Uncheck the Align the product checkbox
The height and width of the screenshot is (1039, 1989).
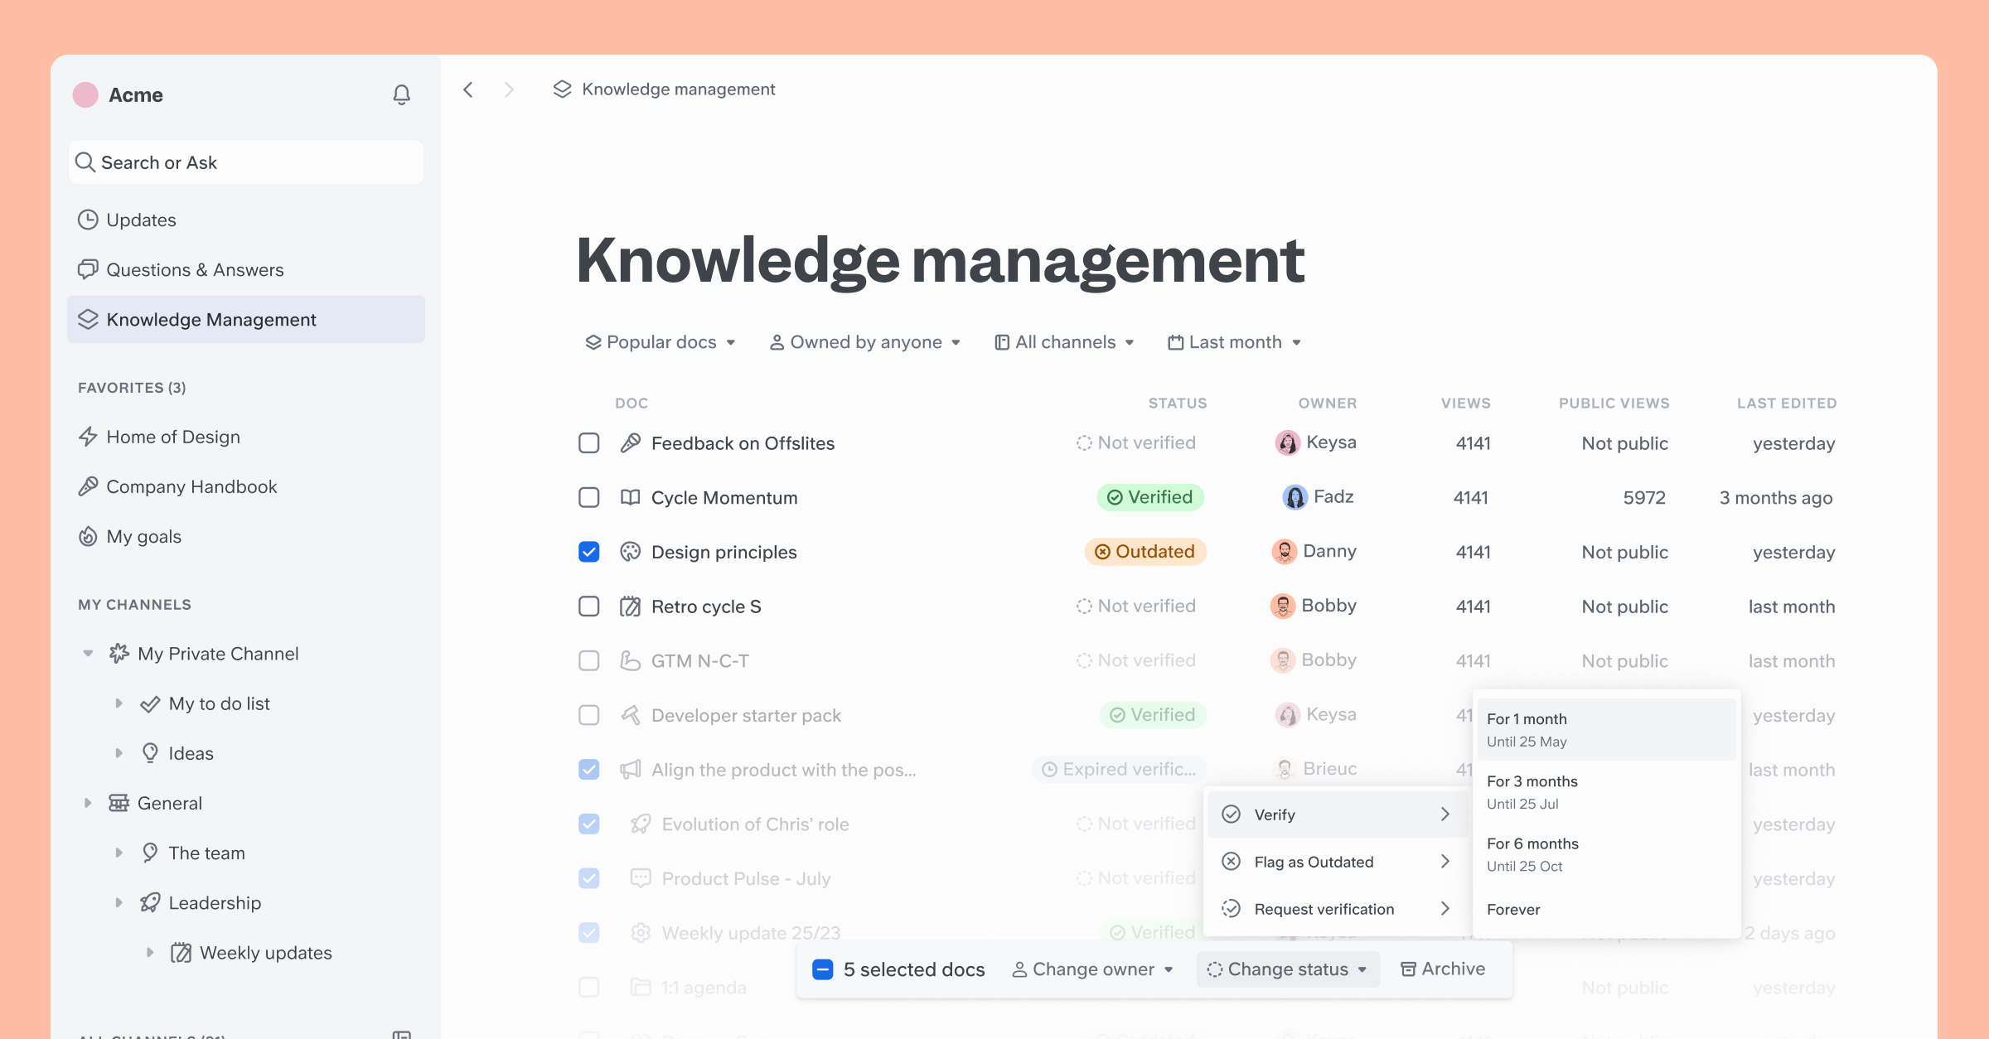point(589,770)
